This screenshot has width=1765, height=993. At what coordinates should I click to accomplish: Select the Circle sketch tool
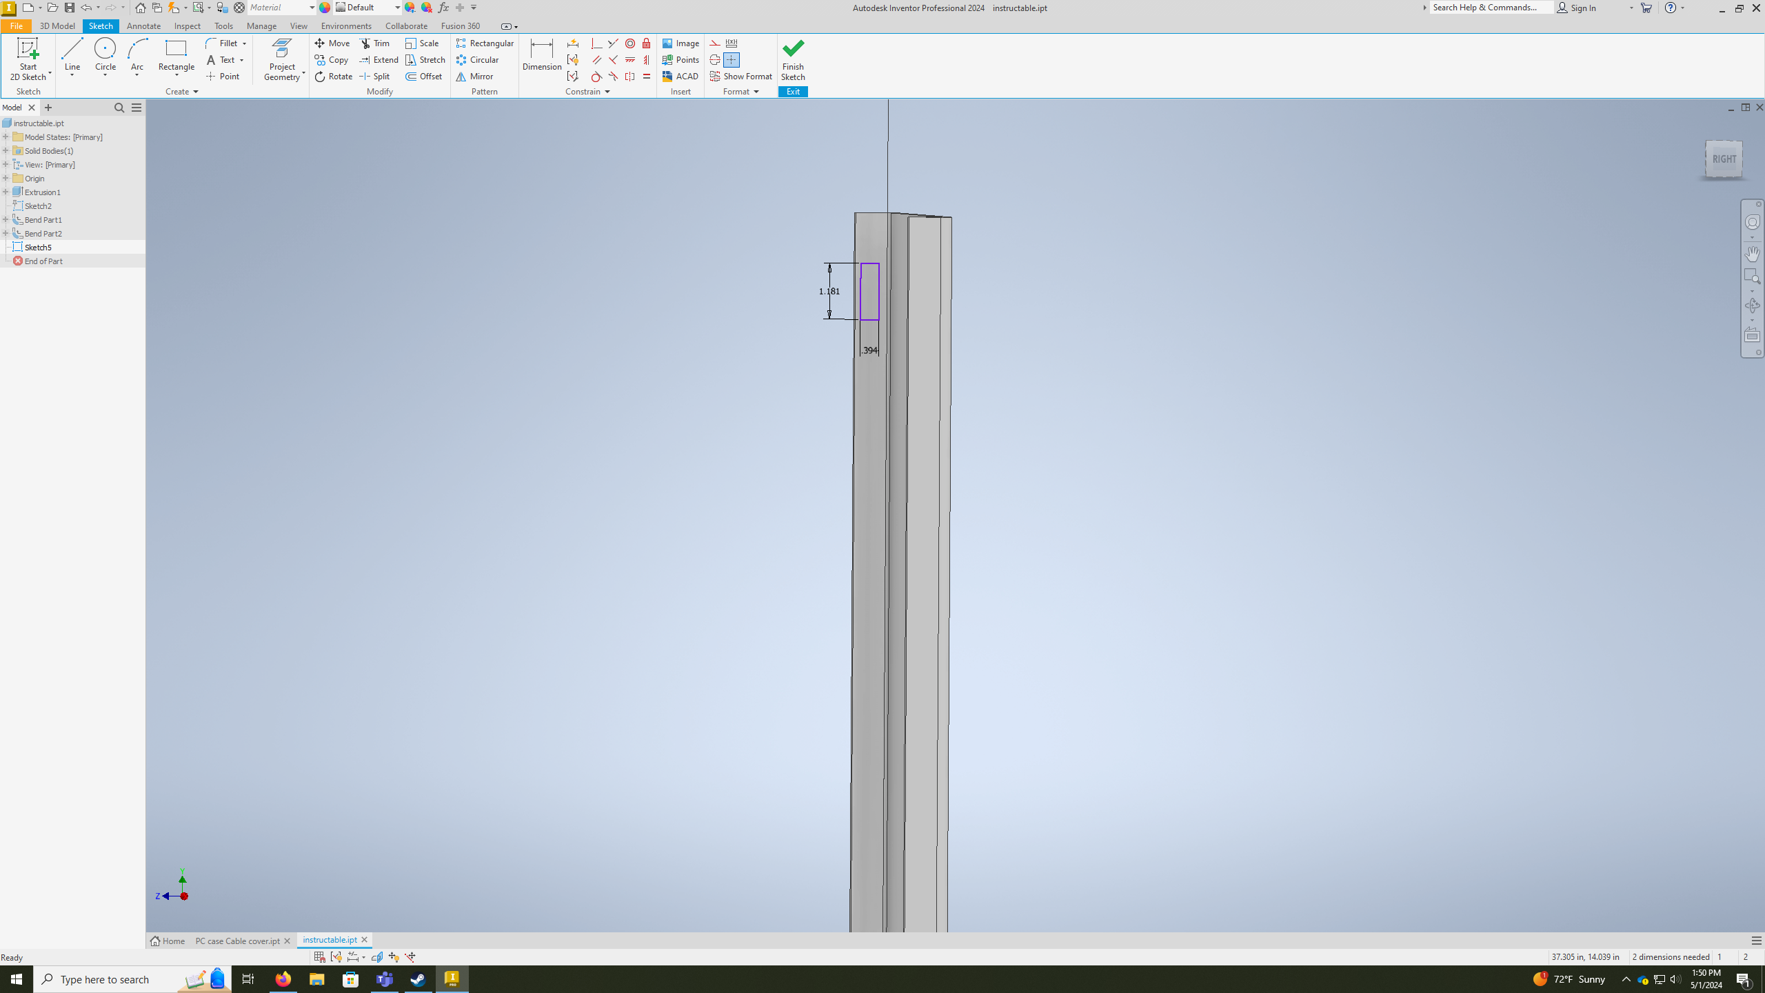105,55
